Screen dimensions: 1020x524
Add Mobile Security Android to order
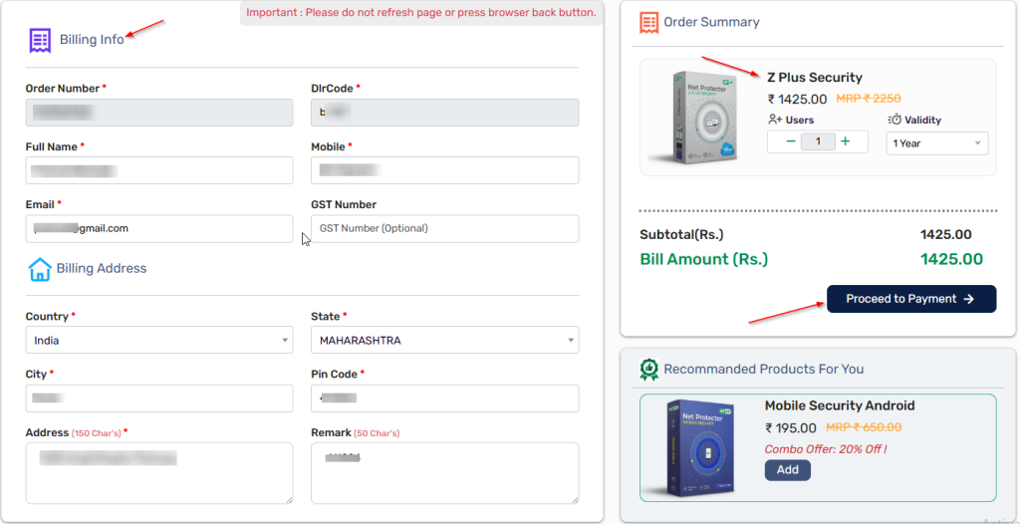point(787,470)
